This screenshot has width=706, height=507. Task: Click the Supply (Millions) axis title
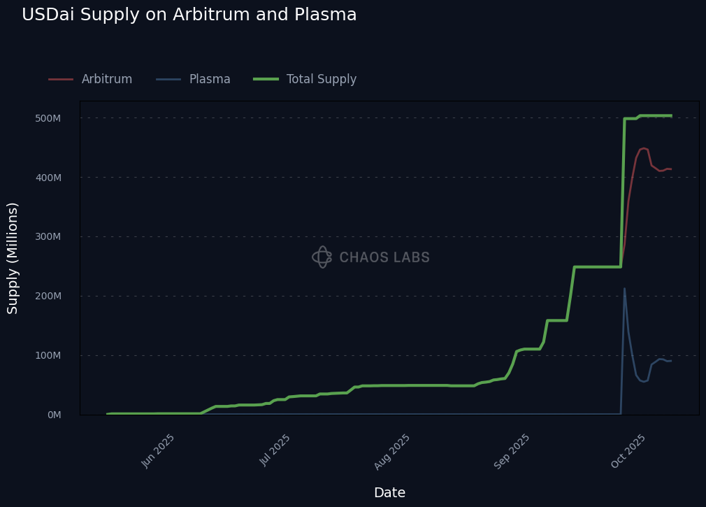13,258
